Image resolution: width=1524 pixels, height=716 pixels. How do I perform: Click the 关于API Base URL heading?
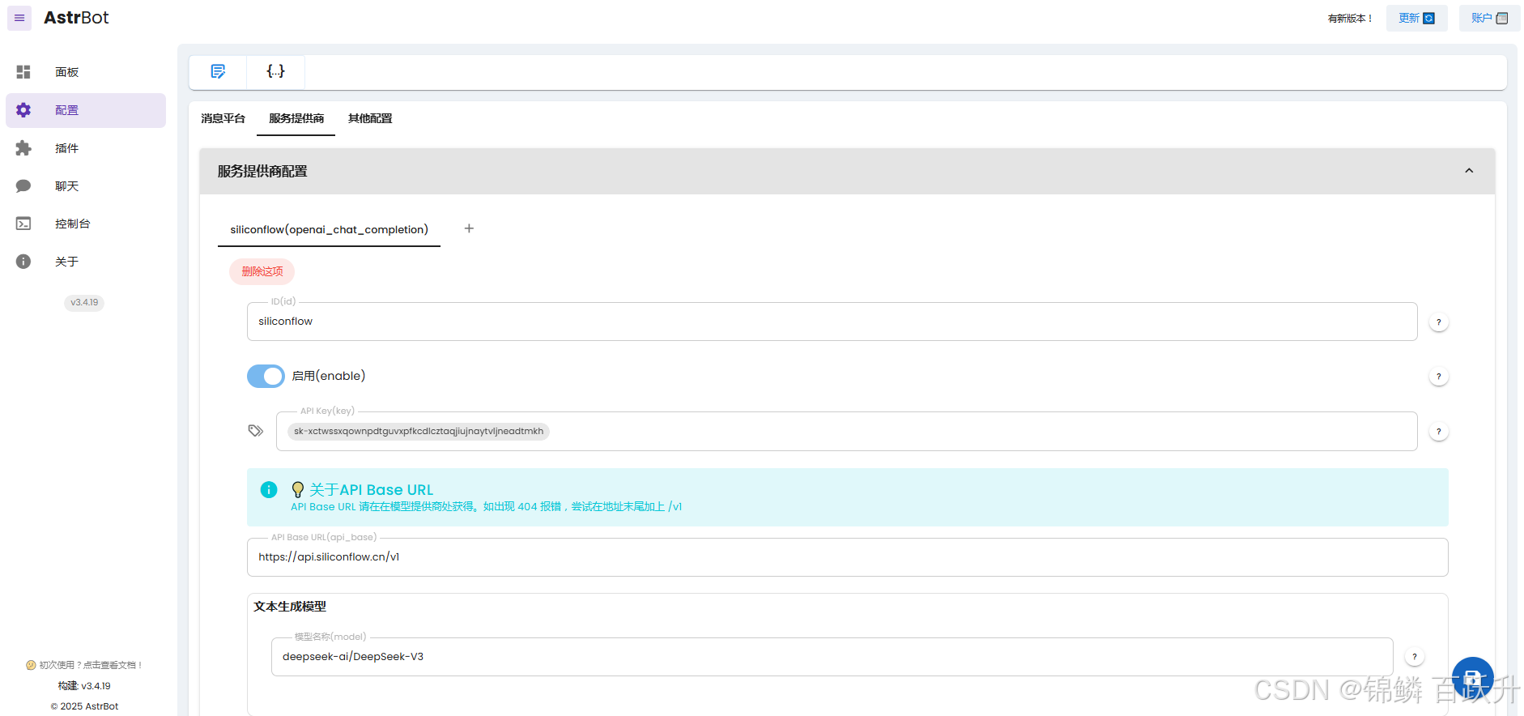pyautogui.click(x=372, y=490)
